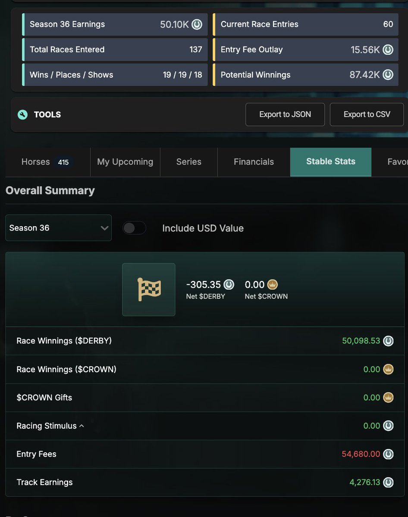408x517 pixels.
Task: Click the wrench icon beside TOOLS
Action: 22,115
